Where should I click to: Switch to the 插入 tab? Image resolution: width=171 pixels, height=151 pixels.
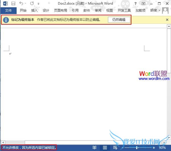coord(34,10)
